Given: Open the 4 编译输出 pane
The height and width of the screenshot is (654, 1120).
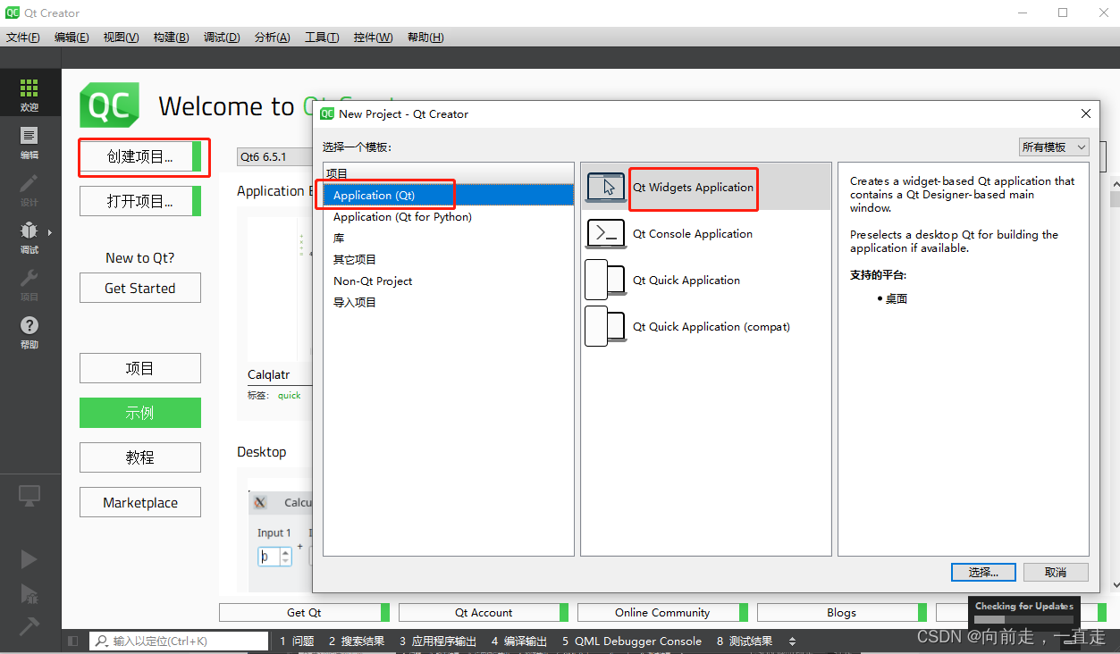Looking at the screenshot, I should point(518,641).
